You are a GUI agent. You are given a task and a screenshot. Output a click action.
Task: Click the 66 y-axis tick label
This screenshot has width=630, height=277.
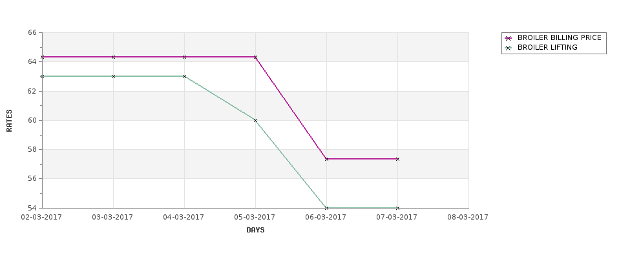tap(32, 32)
